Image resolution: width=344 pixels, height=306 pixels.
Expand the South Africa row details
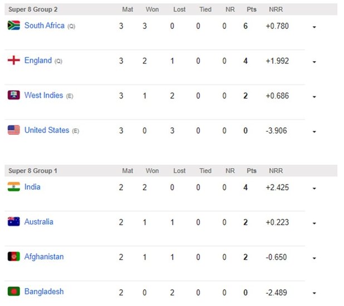click(x=314, y=27)
